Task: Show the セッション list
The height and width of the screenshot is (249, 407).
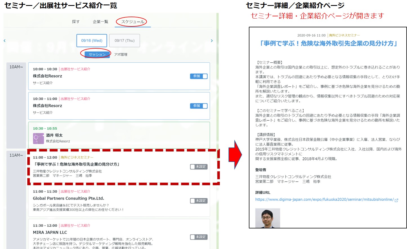Action: (x=97, y=54)
